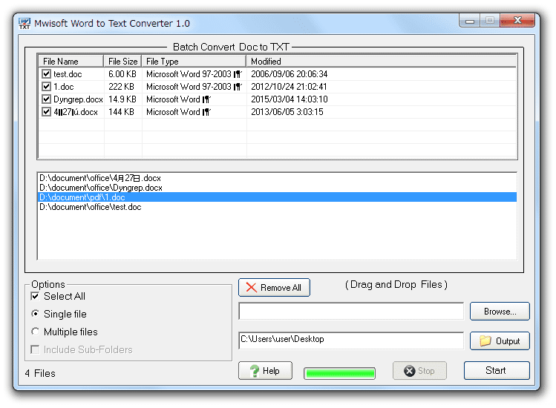
Task: Choose the Single file radio option
Action: coord(35,314)
